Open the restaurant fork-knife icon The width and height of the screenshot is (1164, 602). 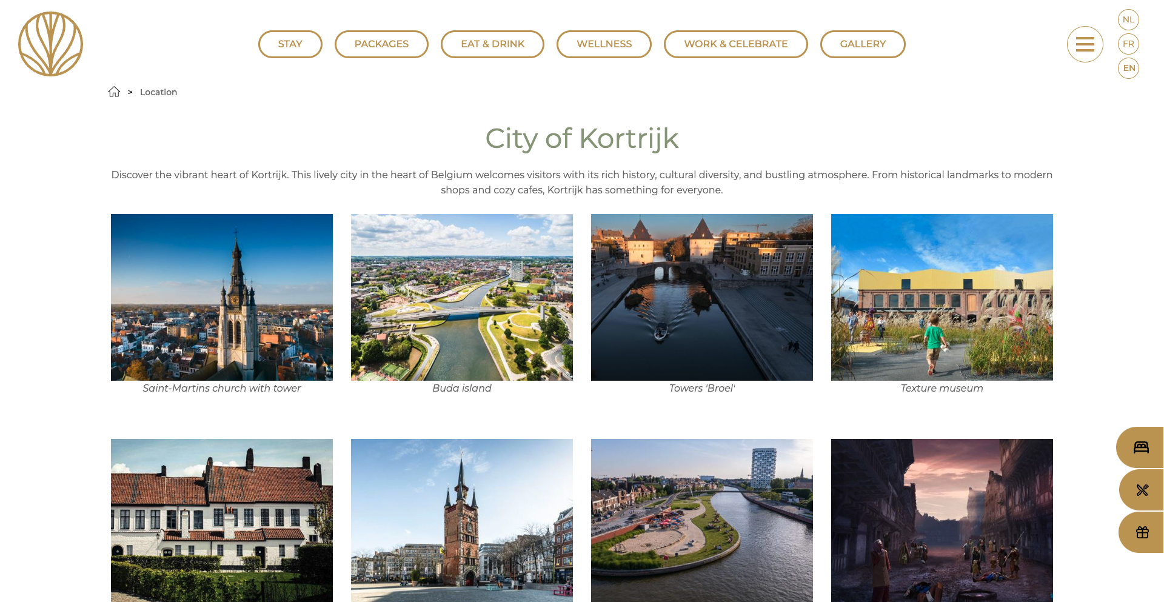pos(1142,490)
